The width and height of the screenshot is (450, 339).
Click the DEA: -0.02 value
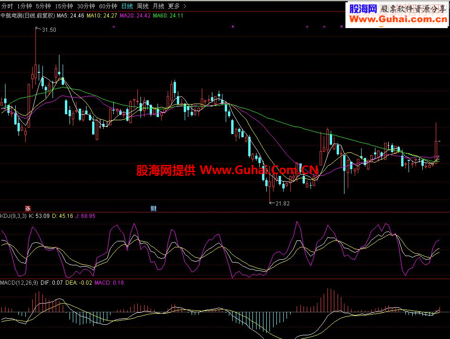pyautogui.click(x=79, y=283)
